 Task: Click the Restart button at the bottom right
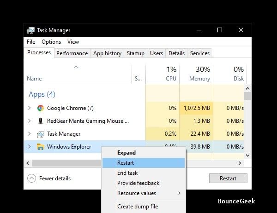pyautogui.click(x=228, y=178)
